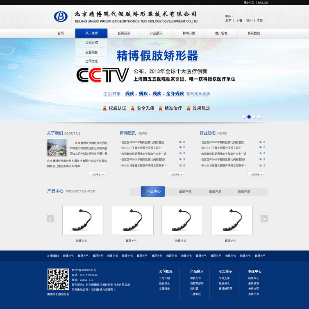The height and width of the screenshot is (309, 309).
Task: Open the 关于精博 navigation menu
Action: [x=91, y=33]
